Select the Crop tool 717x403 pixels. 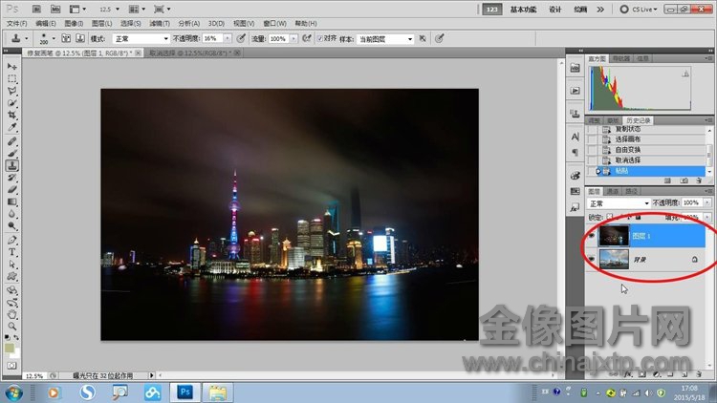point(11,116)
